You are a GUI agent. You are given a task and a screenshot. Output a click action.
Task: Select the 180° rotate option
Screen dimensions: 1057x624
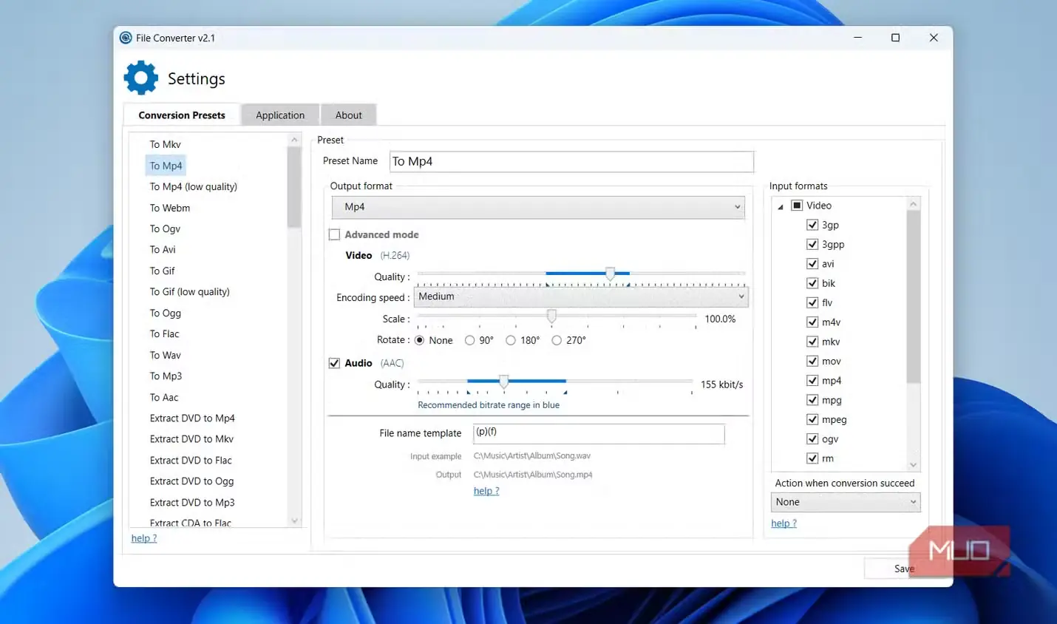click(x=510, y=340)
